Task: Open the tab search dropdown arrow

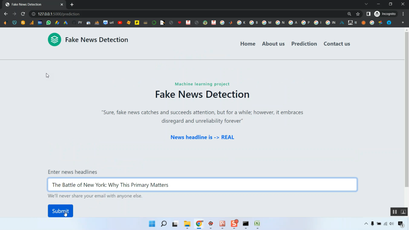Action: (x=366, y=4)
